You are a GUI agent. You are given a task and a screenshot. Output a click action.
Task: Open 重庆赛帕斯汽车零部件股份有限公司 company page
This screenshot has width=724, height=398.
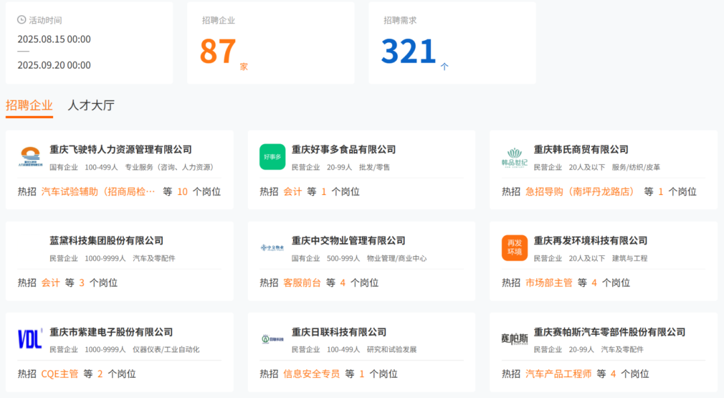tap(609, 332)
